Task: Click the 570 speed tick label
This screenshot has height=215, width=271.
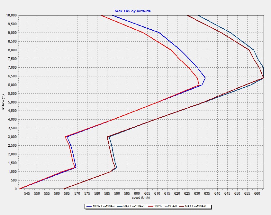Action: (77, 193)
